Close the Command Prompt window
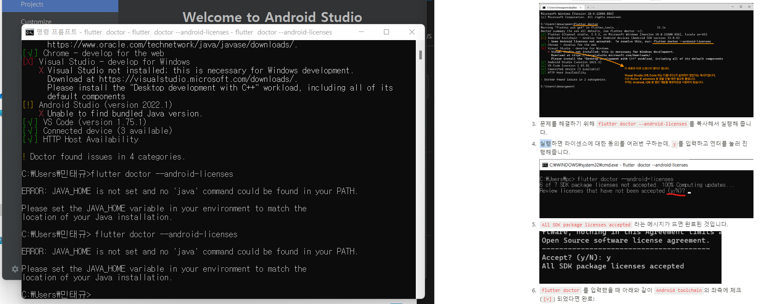 pos(412,32)
